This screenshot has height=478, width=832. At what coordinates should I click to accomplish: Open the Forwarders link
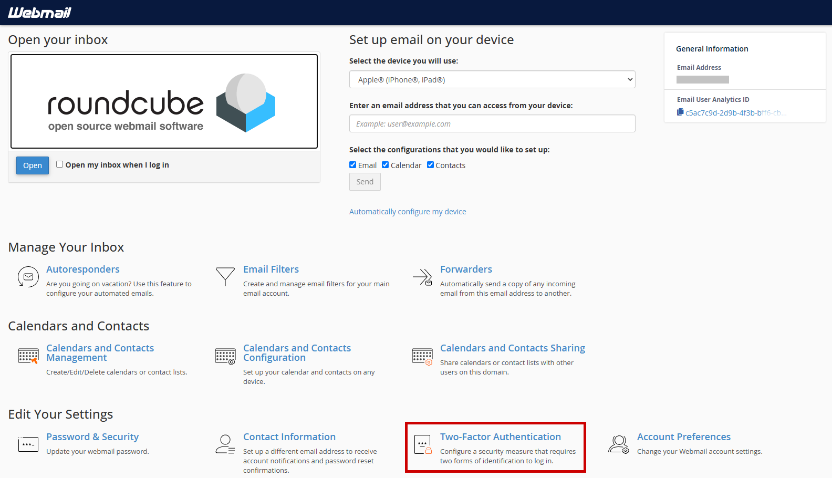click(x=466, y=269)
